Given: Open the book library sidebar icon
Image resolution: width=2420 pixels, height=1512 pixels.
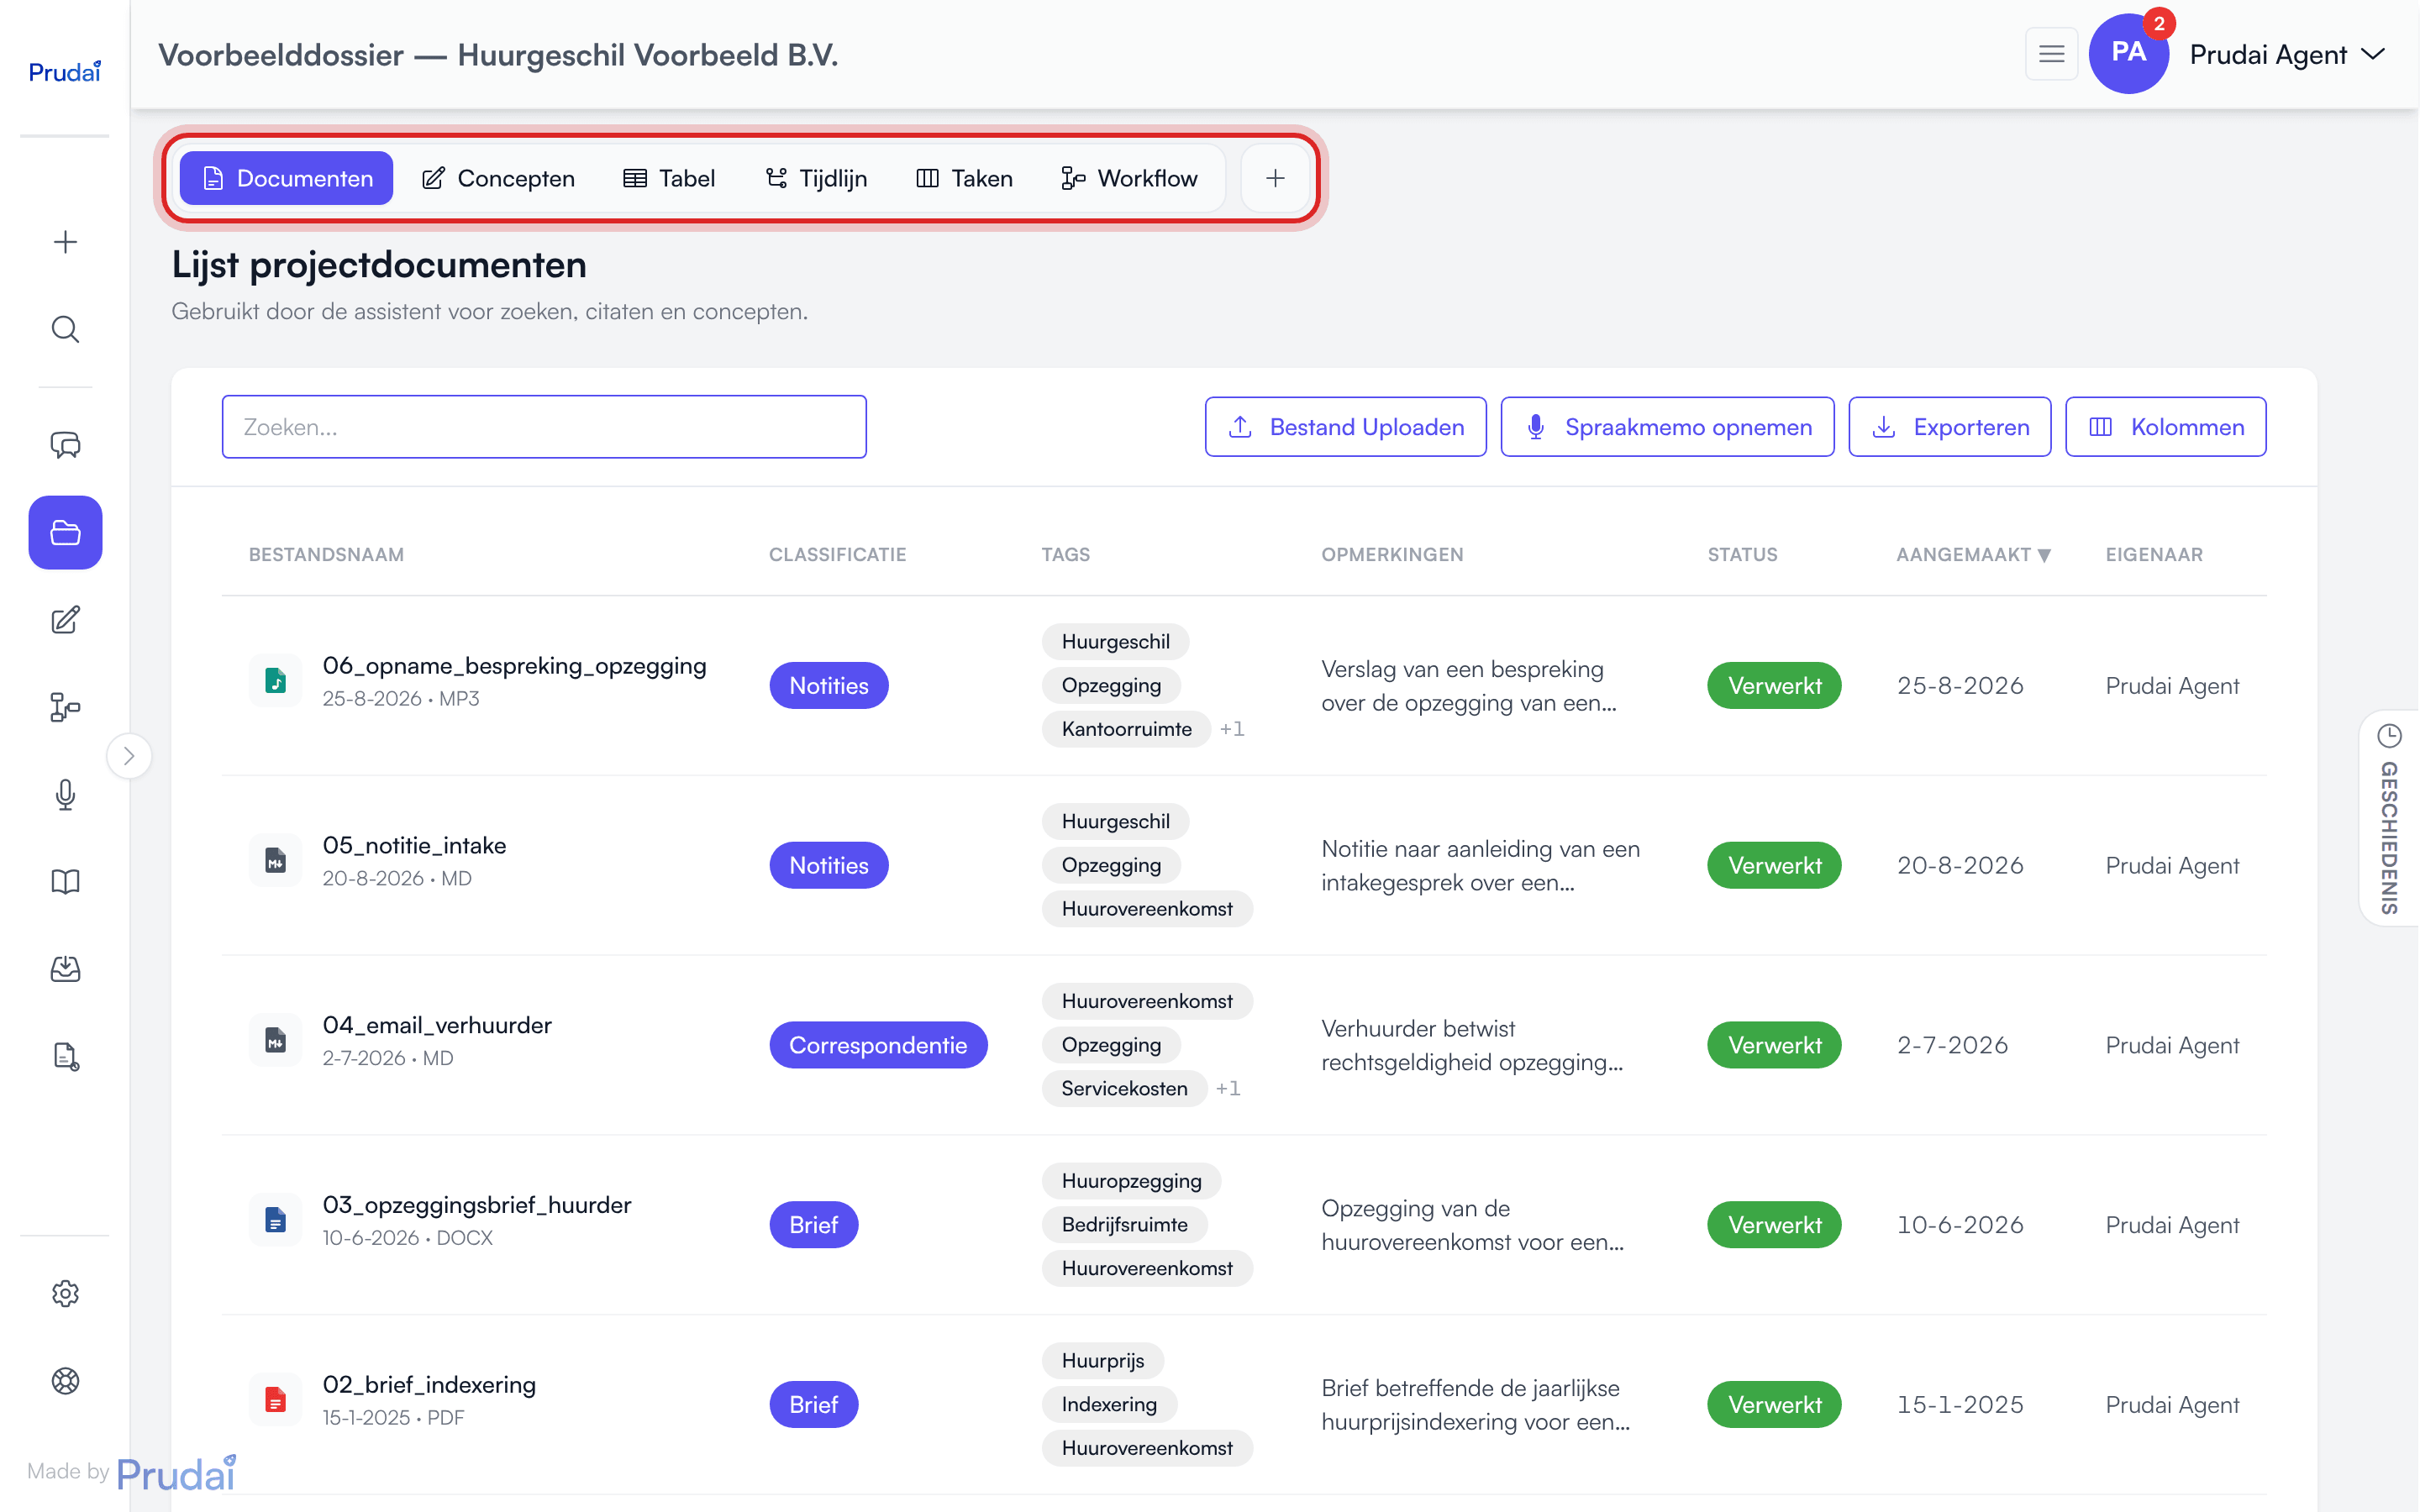Looking at the screenshot, I should (x=65, y=881).
